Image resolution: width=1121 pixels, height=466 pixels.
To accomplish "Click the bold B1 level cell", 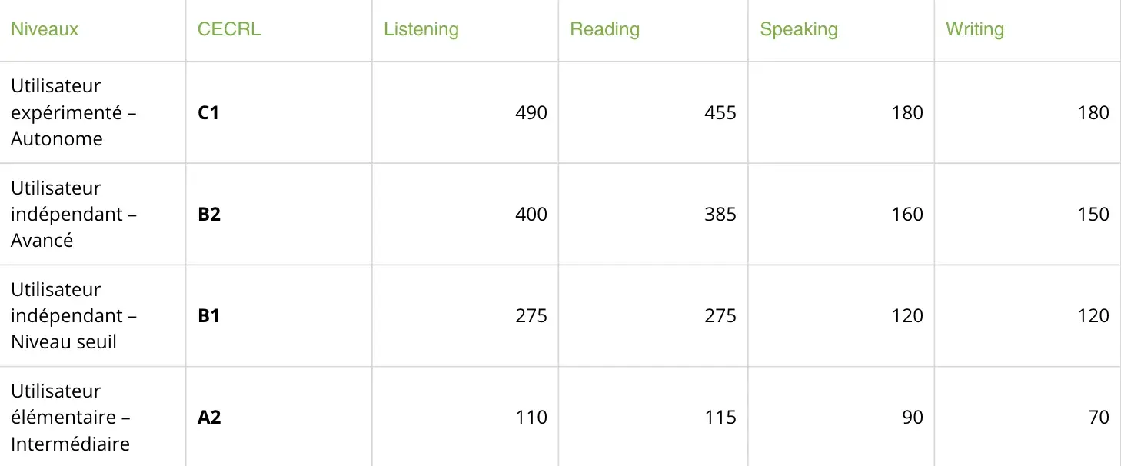I will [208, 316].
